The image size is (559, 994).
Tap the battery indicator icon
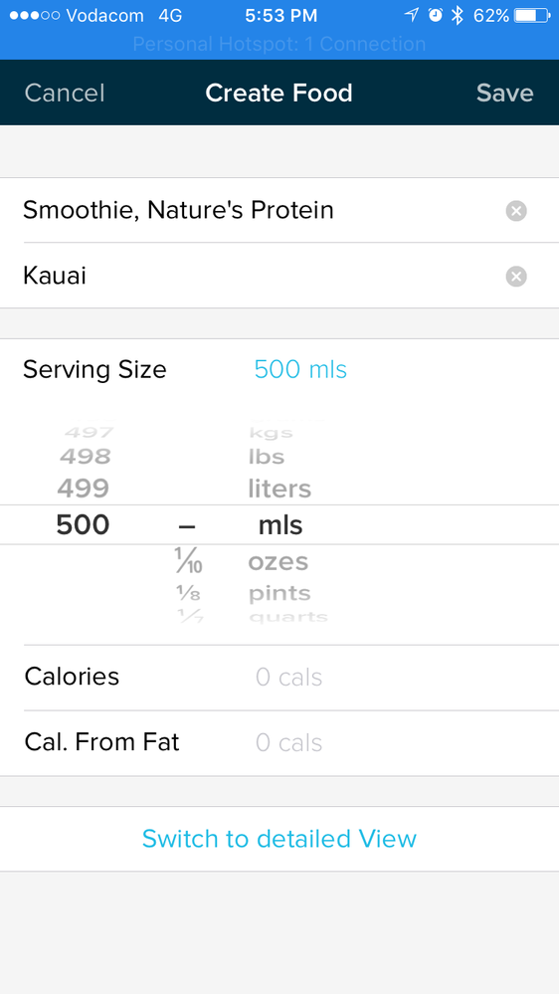(533, 16)
